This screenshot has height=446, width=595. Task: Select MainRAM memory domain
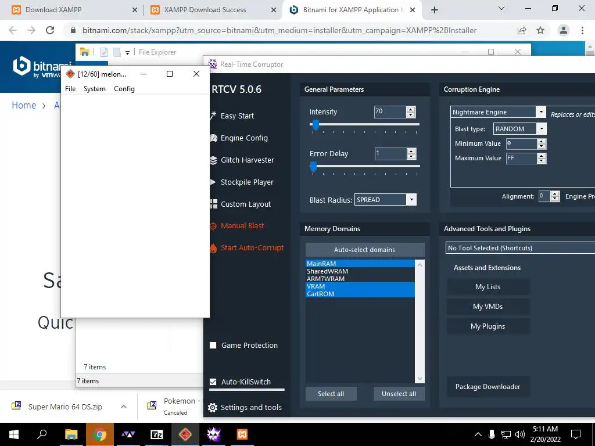point(360,264)
